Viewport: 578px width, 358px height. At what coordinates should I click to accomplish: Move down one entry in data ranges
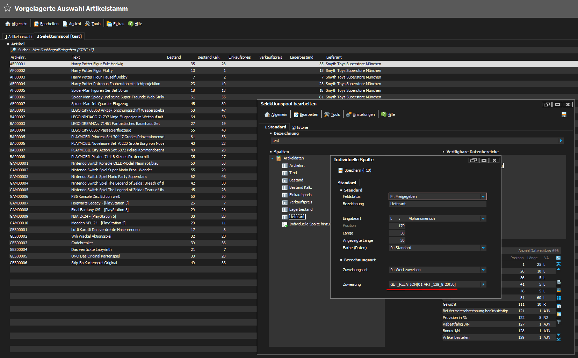558,335
